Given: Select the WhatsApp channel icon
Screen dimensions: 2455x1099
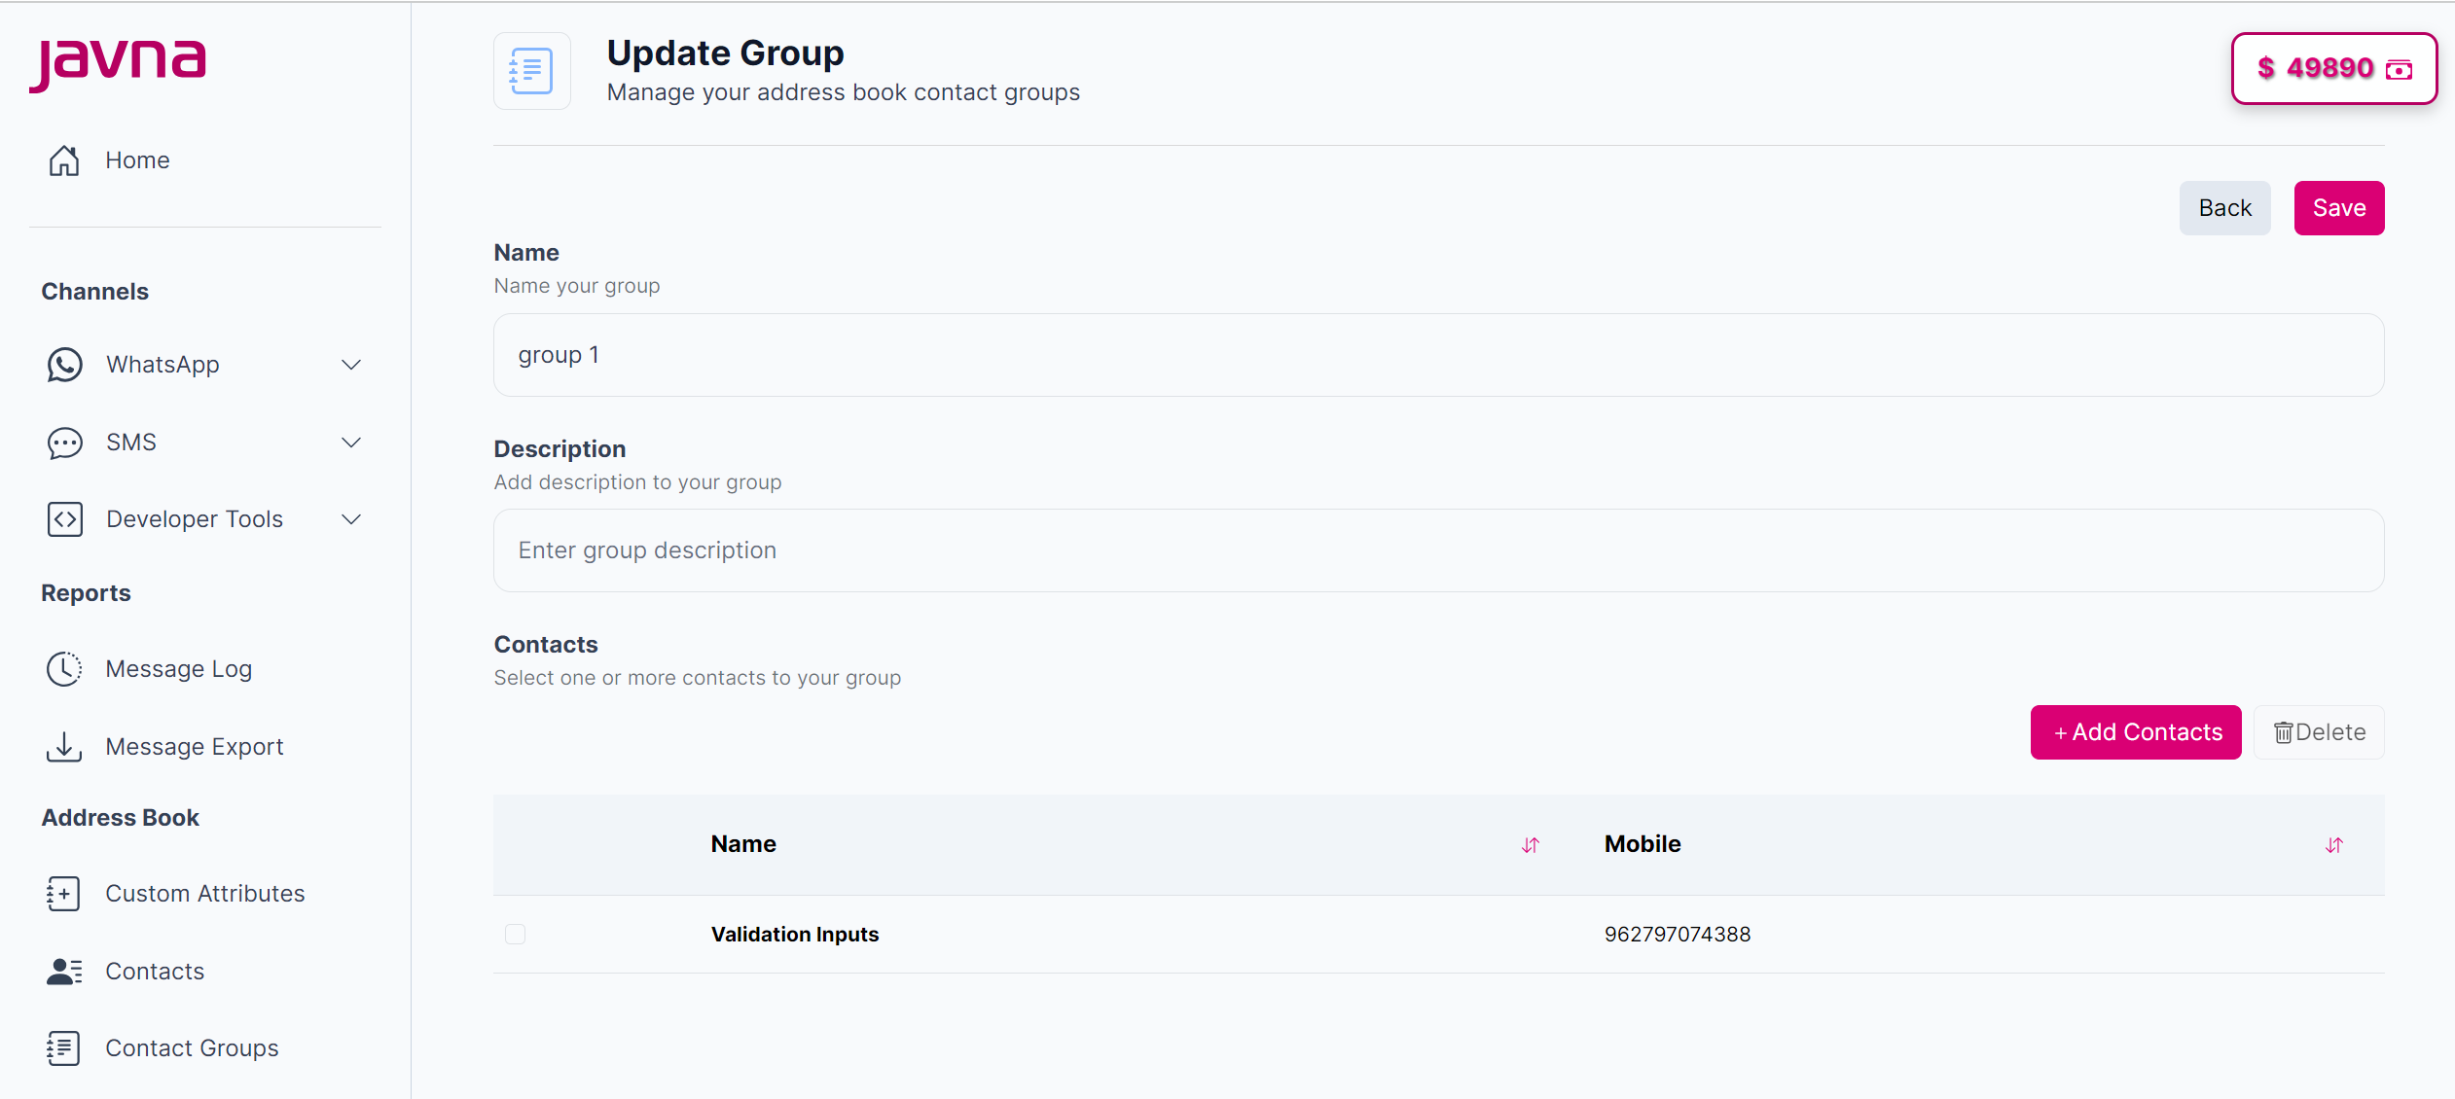Looking at the screenshot, I should click(63, 365).
